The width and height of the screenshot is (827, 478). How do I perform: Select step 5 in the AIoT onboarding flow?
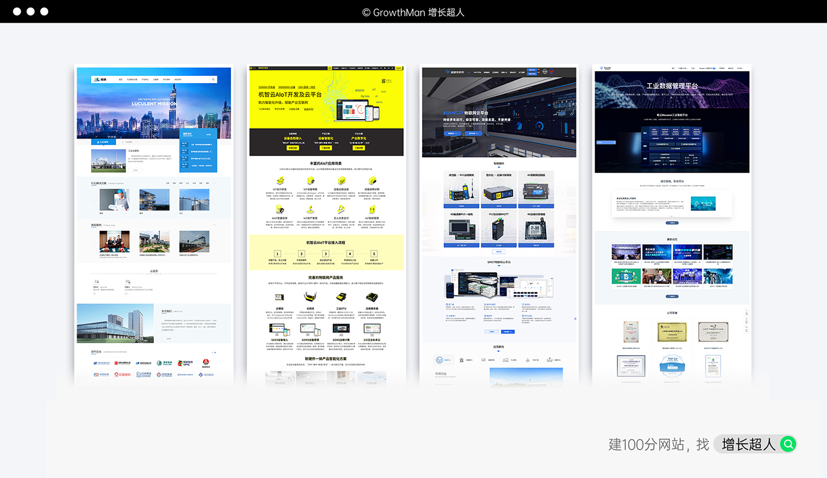point(374,254)
